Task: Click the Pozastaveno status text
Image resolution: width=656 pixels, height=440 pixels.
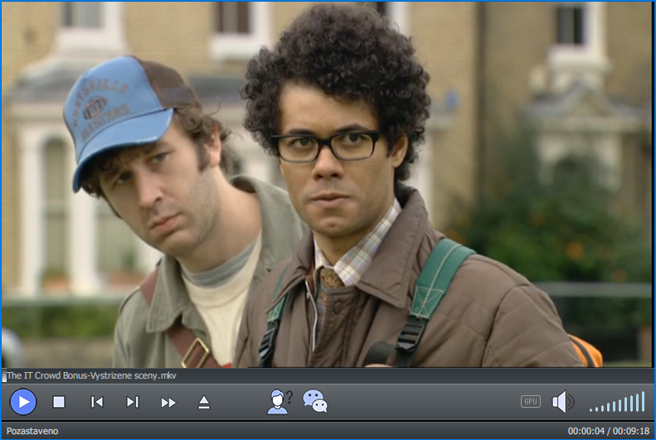Action: pos(32,431)
